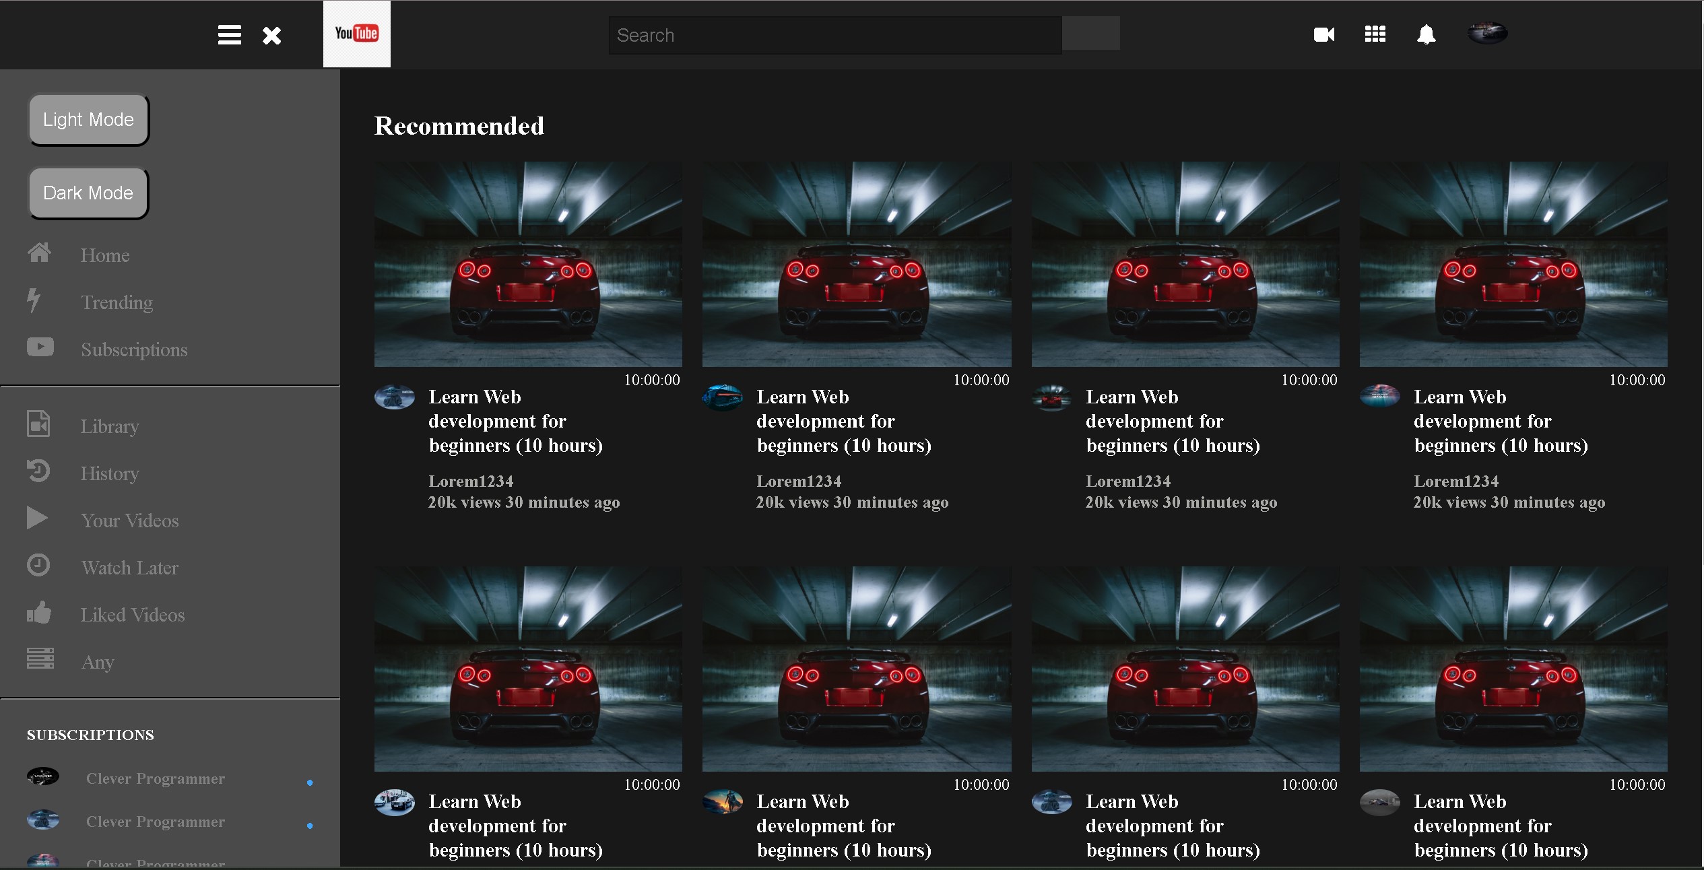Click the video camera upload icon

pos(1324,34)
